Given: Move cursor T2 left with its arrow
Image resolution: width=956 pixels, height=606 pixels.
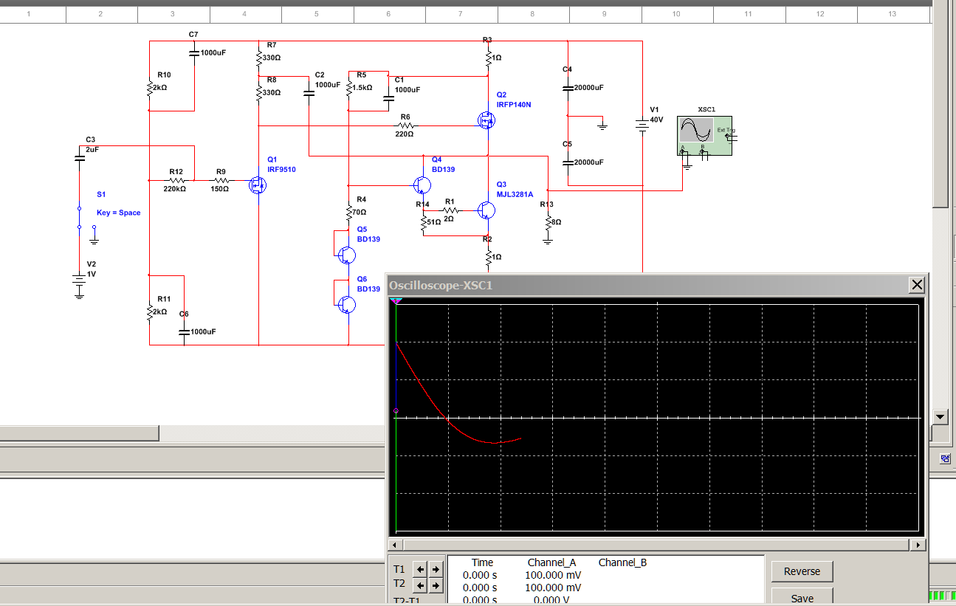Looking at the screenshot, I should click(419, 585).
